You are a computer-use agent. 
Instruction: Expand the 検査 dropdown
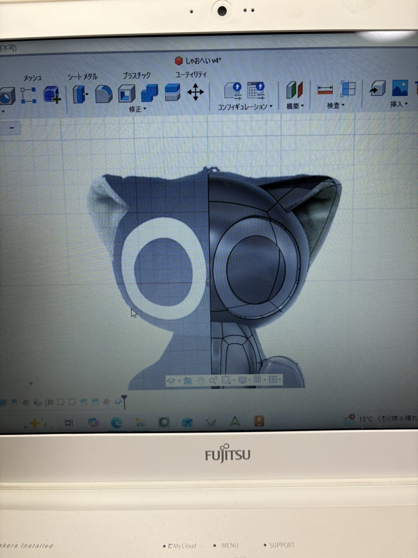click(x=336, y=106)
